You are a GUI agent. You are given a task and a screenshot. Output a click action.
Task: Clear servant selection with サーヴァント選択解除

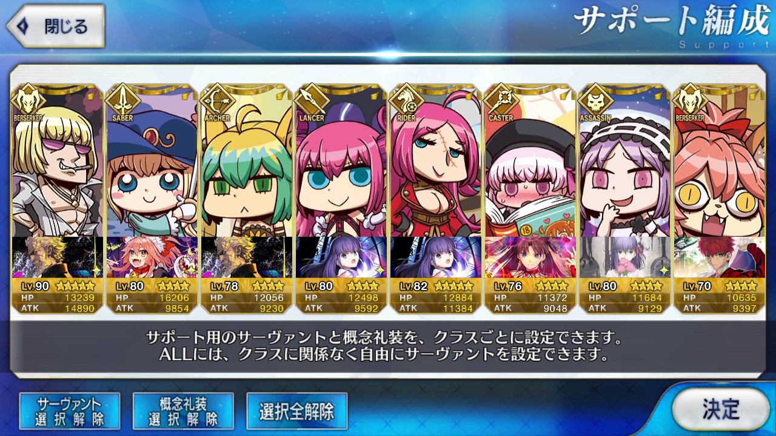pos(70,411)
